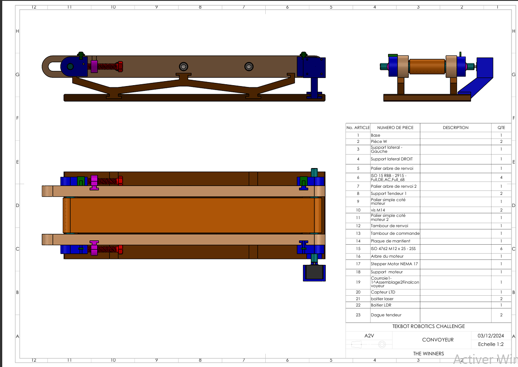Image resolution: width=518 pixels, height=367 pixels.
Task: Click the "DESCRIPTION" column header
Action: pyautogui.click(x=455, y=128)
